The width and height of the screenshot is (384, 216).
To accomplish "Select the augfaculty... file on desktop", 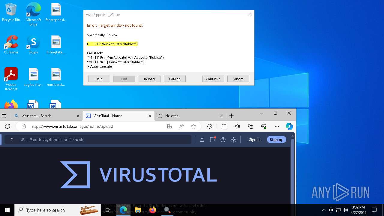I will tap(33, 77).
